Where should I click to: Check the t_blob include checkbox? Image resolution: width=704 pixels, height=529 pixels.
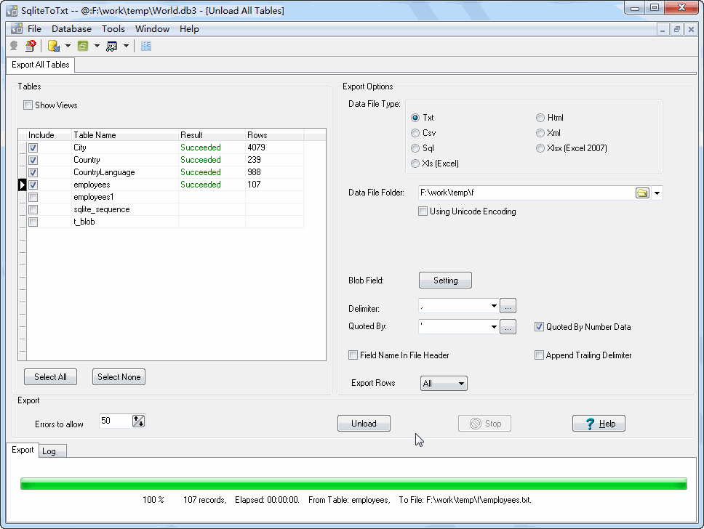[x=33, y=222]
